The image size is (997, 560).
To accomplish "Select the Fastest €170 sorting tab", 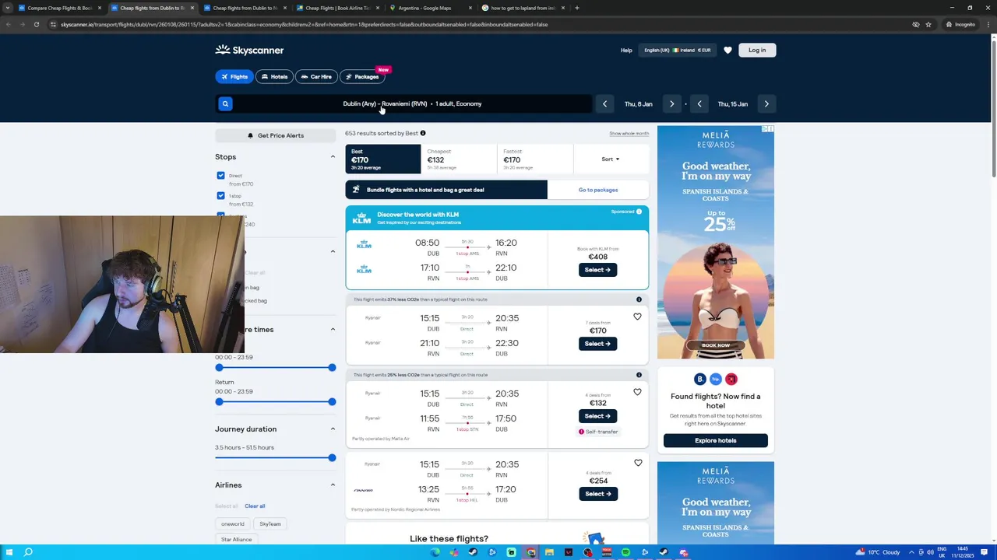I will pos(534,159).
